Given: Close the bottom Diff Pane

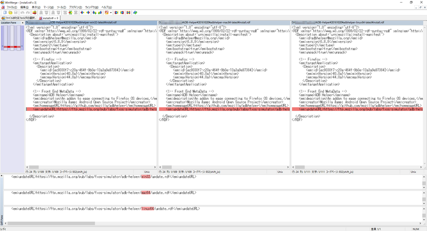Looking at the screenshot, I should click(x=2, y=176).
